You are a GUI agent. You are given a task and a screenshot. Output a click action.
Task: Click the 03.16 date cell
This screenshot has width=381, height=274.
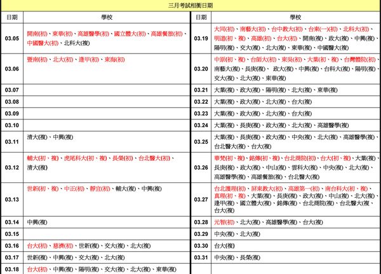[12, 246]
